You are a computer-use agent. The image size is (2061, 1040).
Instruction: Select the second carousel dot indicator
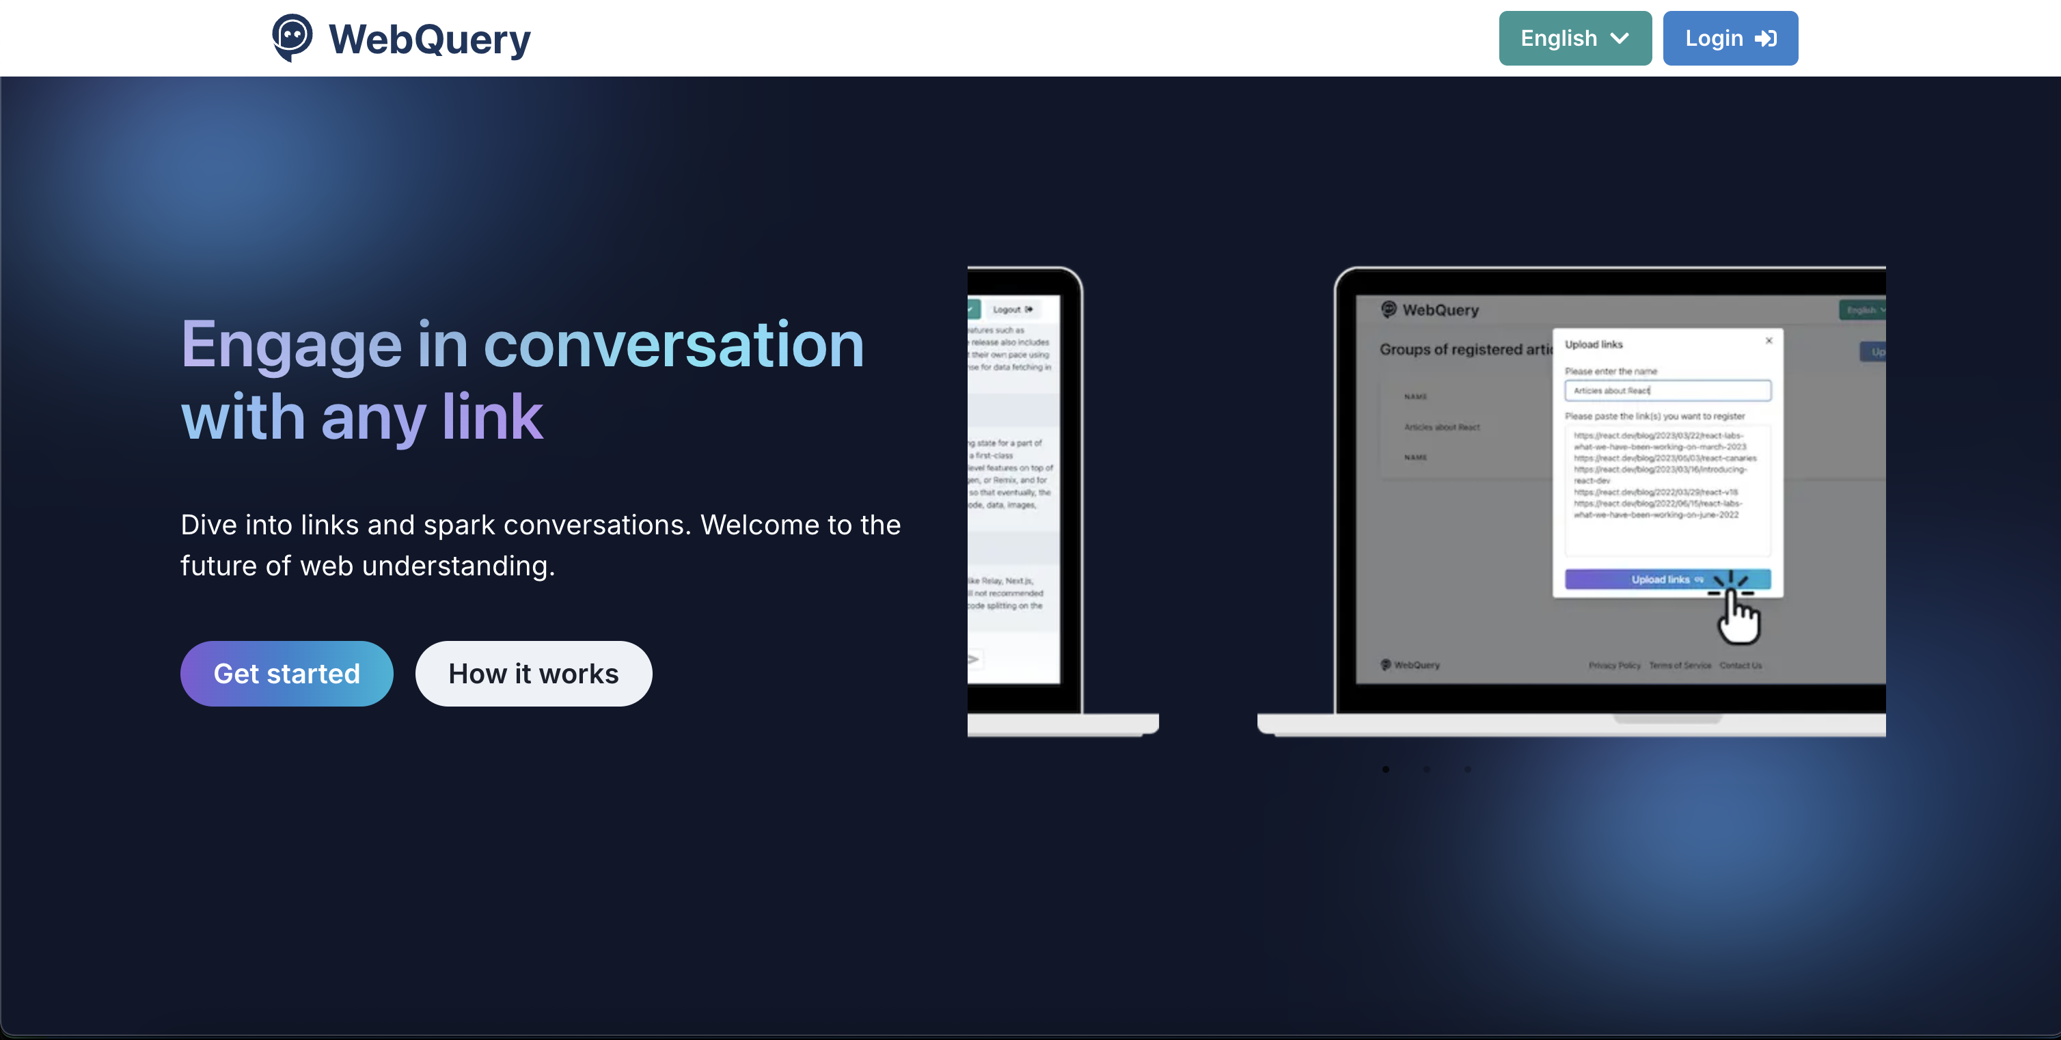(x=1427, y=769)
